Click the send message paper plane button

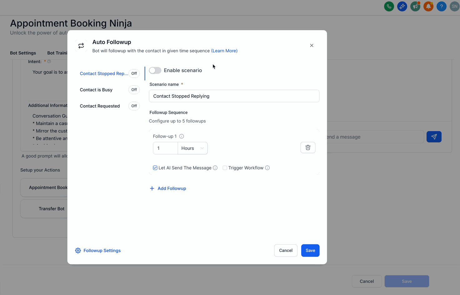coord(434,137)
